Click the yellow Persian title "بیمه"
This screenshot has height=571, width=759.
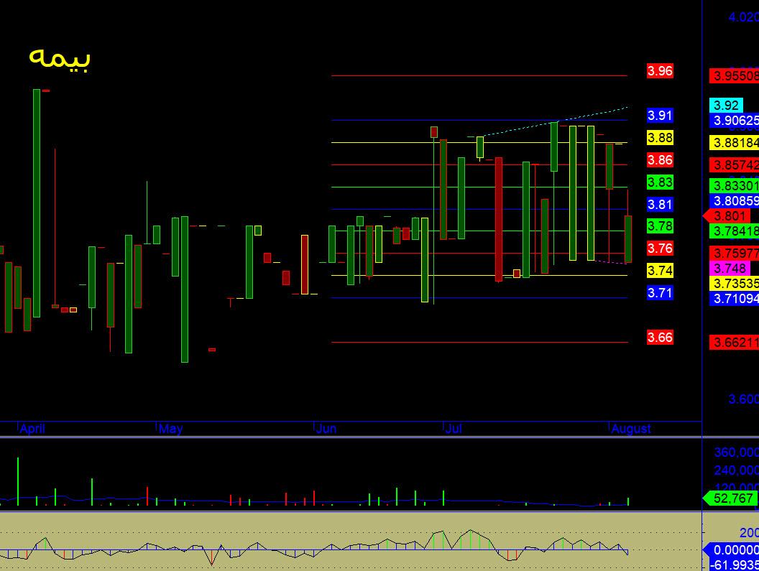click(x=60, y=59)
